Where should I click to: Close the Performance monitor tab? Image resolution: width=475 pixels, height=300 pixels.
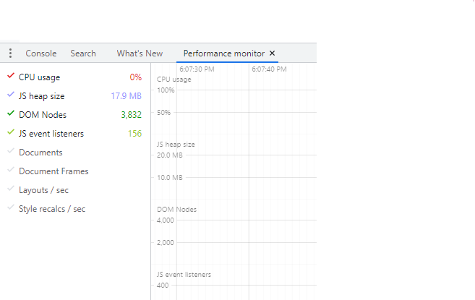click(272, 53)
